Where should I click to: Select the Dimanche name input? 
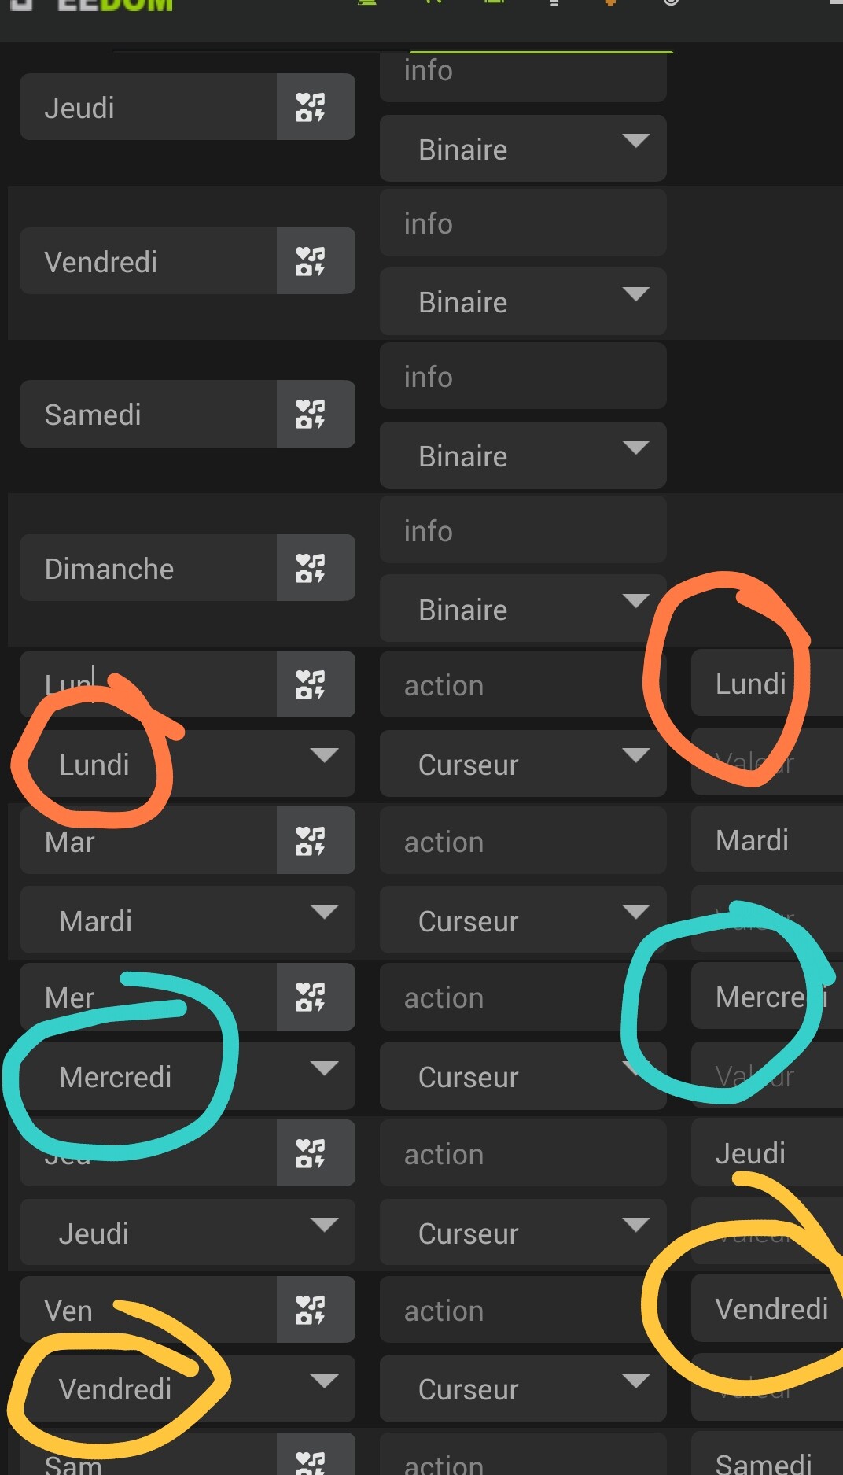click(x=149, y=568)
